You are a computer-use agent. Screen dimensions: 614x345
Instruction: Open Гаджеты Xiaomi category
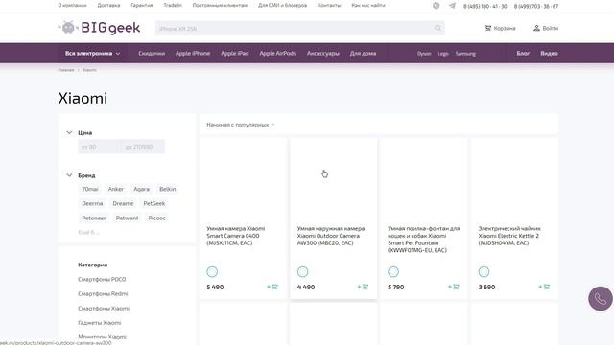pyautogui.click(x=100, y=323)
